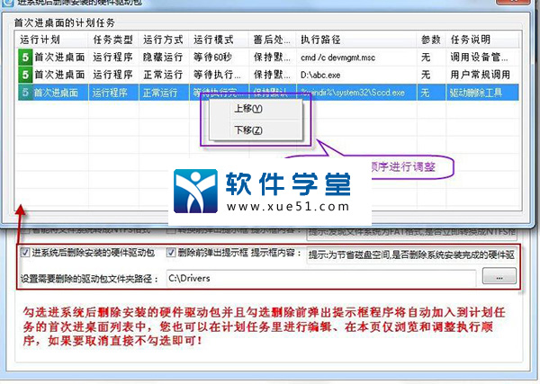540x384 pixels.
Task: Click the C:\Drivers folder path field
Action: point(321,278)
